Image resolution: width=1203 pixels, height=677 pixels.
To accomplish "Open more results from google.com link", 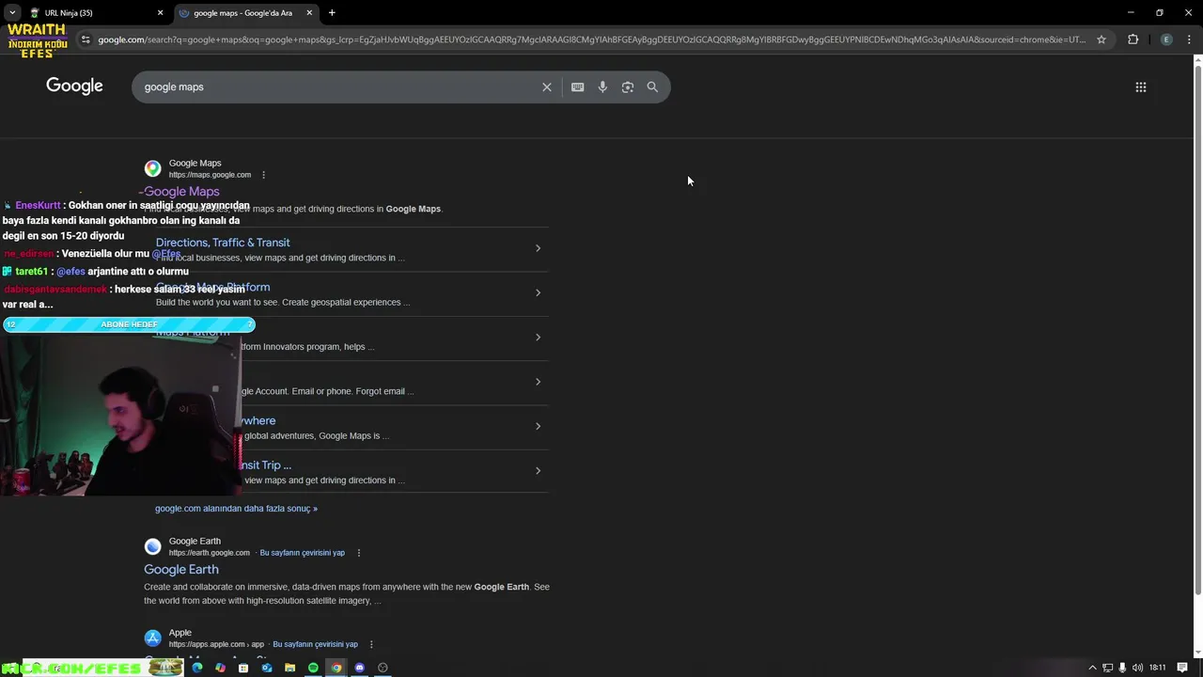I will point(236,509).
